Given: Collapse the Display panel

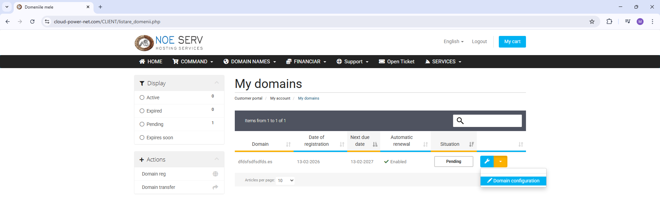Looking at the screenshot, I should (217, 83).
